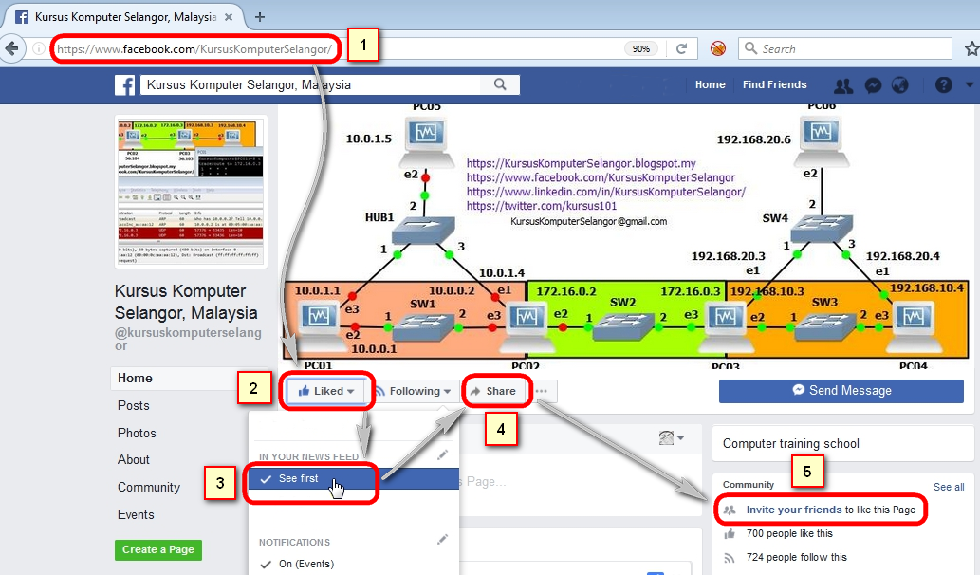The width and height of the screenshot is (980, 575).
Task: Open the friend requests icon
Action: (843, 85)
